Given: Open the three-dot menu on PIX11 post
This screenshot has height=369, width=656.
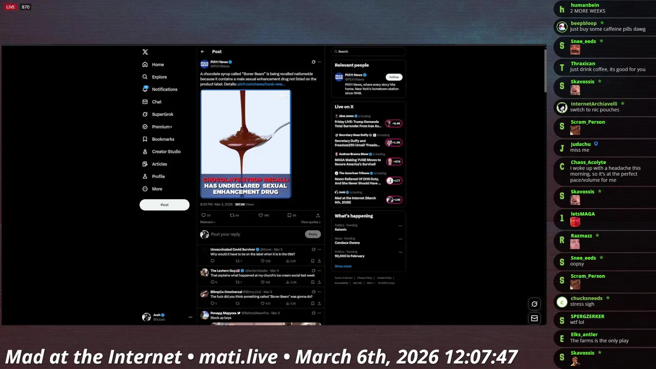Looking at the screenshot, I should coord(319,62).
